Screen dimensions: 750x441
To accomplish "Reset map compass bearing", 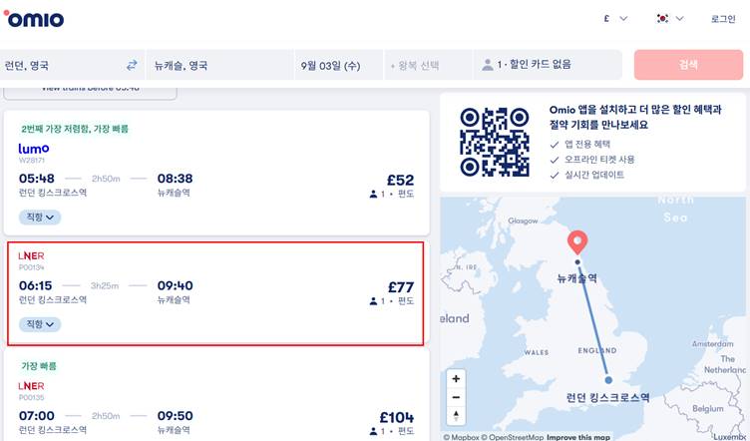I will (456, 415).
